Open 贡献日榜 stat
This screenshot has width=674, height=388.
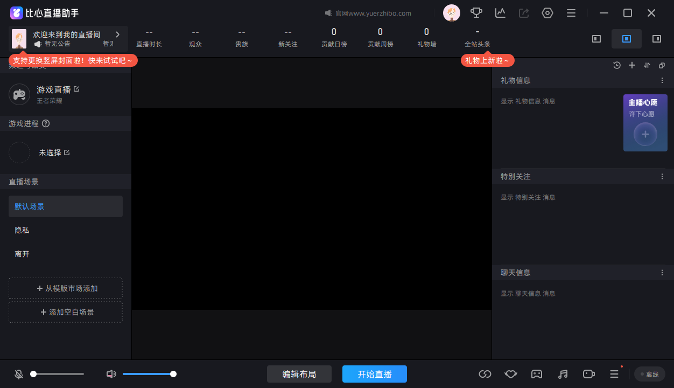(x=334, y=38)
